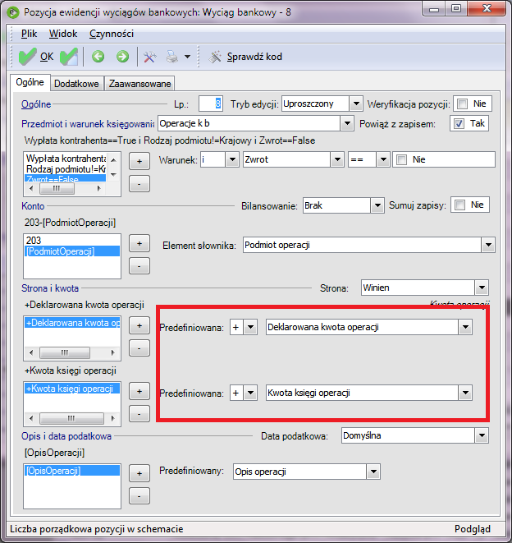Viewport: 512px width, 543px height.
Task: Select '+Kwota księgi operacji' list item
Action: click(x=72, y=389)
